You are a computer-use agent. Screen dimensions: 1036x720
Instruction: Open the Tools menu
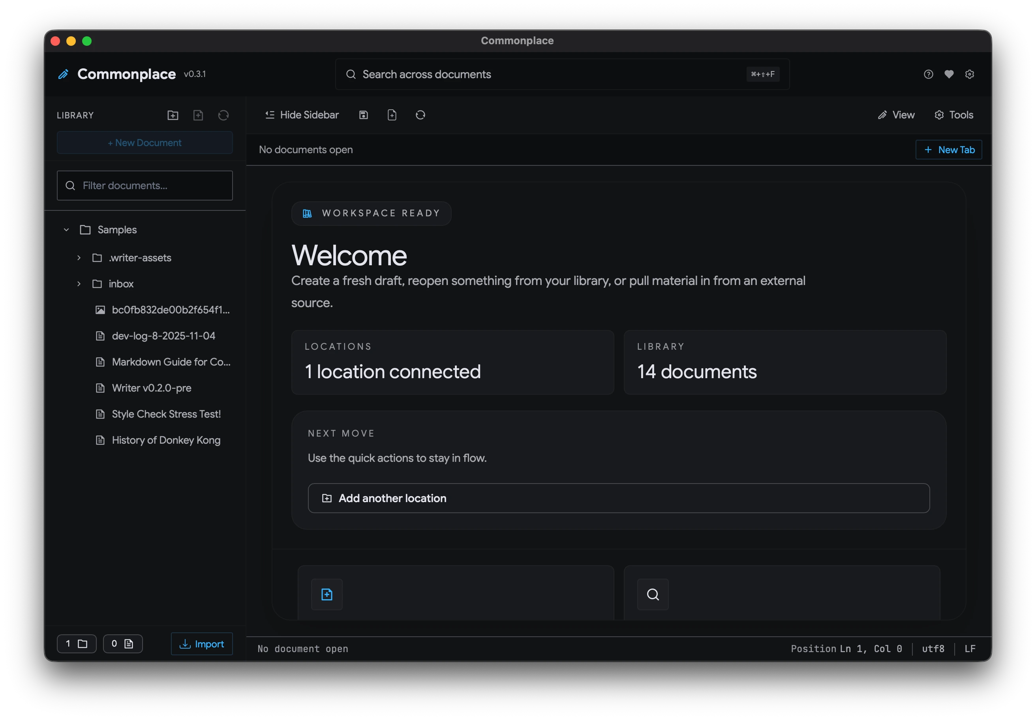click(954, 115)
